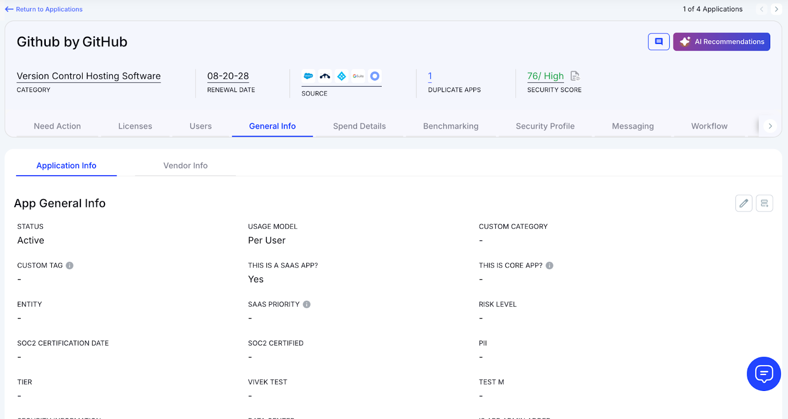Click the blue diamond source icon
Image resolution: width=788 pixels, height=419 pixels.
pyautogui.click(x=341, y=76)
